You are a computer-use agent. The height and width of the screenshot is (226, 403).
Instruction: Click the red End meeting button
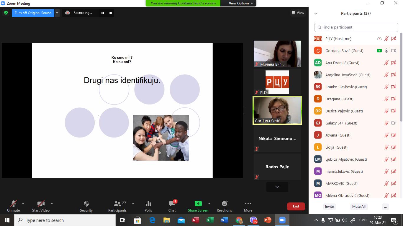296,206
